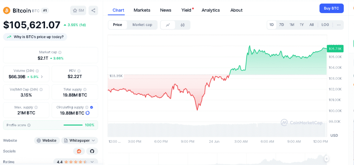Screen dimensions: 354x165
Task: Set chart range to All
Action: pos(311,25)
